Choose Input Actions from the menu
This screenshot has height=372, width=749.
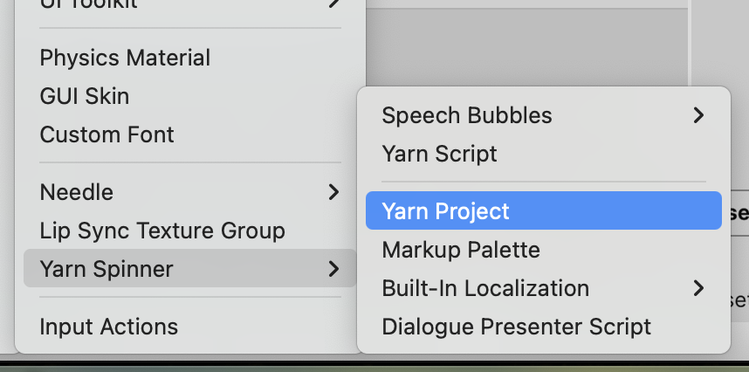[x=108, y=327]
